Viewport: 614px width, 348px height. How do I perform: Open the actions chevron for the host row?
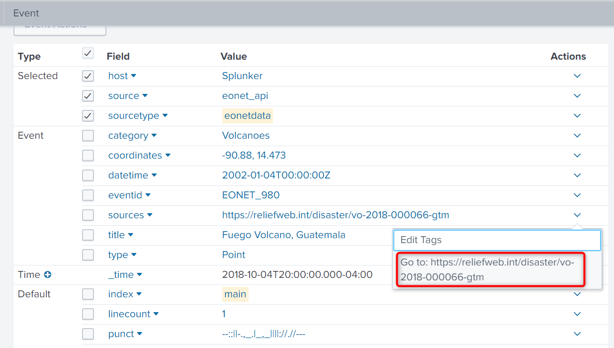[x=577, y=76]
